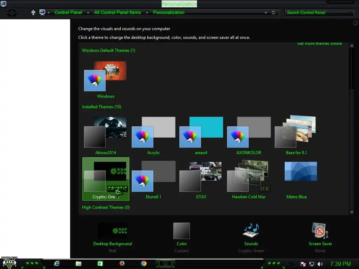Click the Sounds label under music icon
The height and width of the screenshot is (269, 359).
point(251,244)
